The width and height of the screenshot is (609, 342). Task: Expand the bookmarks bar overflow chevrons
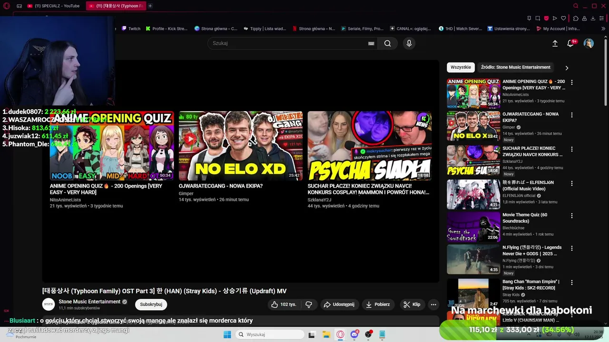click(603, 28)
